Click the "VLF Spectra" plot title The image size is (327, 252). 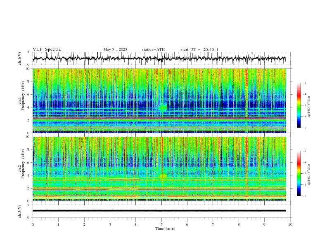[47, 49]
